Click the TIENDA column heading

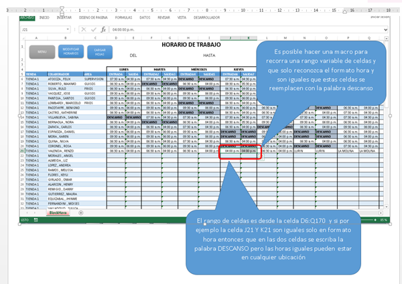tap(36, 74)
